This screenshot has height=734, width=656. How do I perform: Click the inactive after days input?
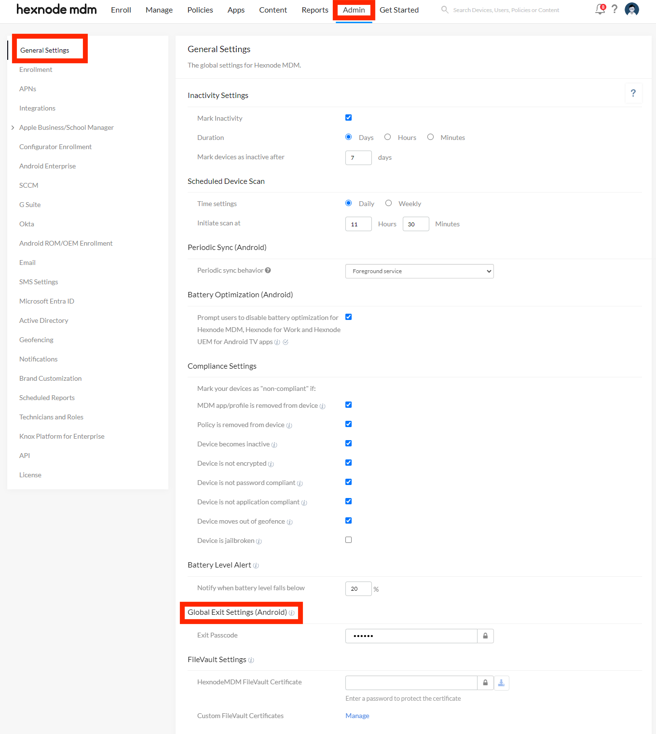click(x=358, y=158)
